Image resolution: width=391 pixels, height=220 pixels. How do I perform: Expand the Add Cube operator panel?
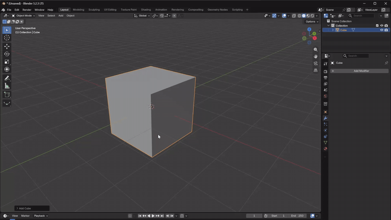[x=32, y=208]
